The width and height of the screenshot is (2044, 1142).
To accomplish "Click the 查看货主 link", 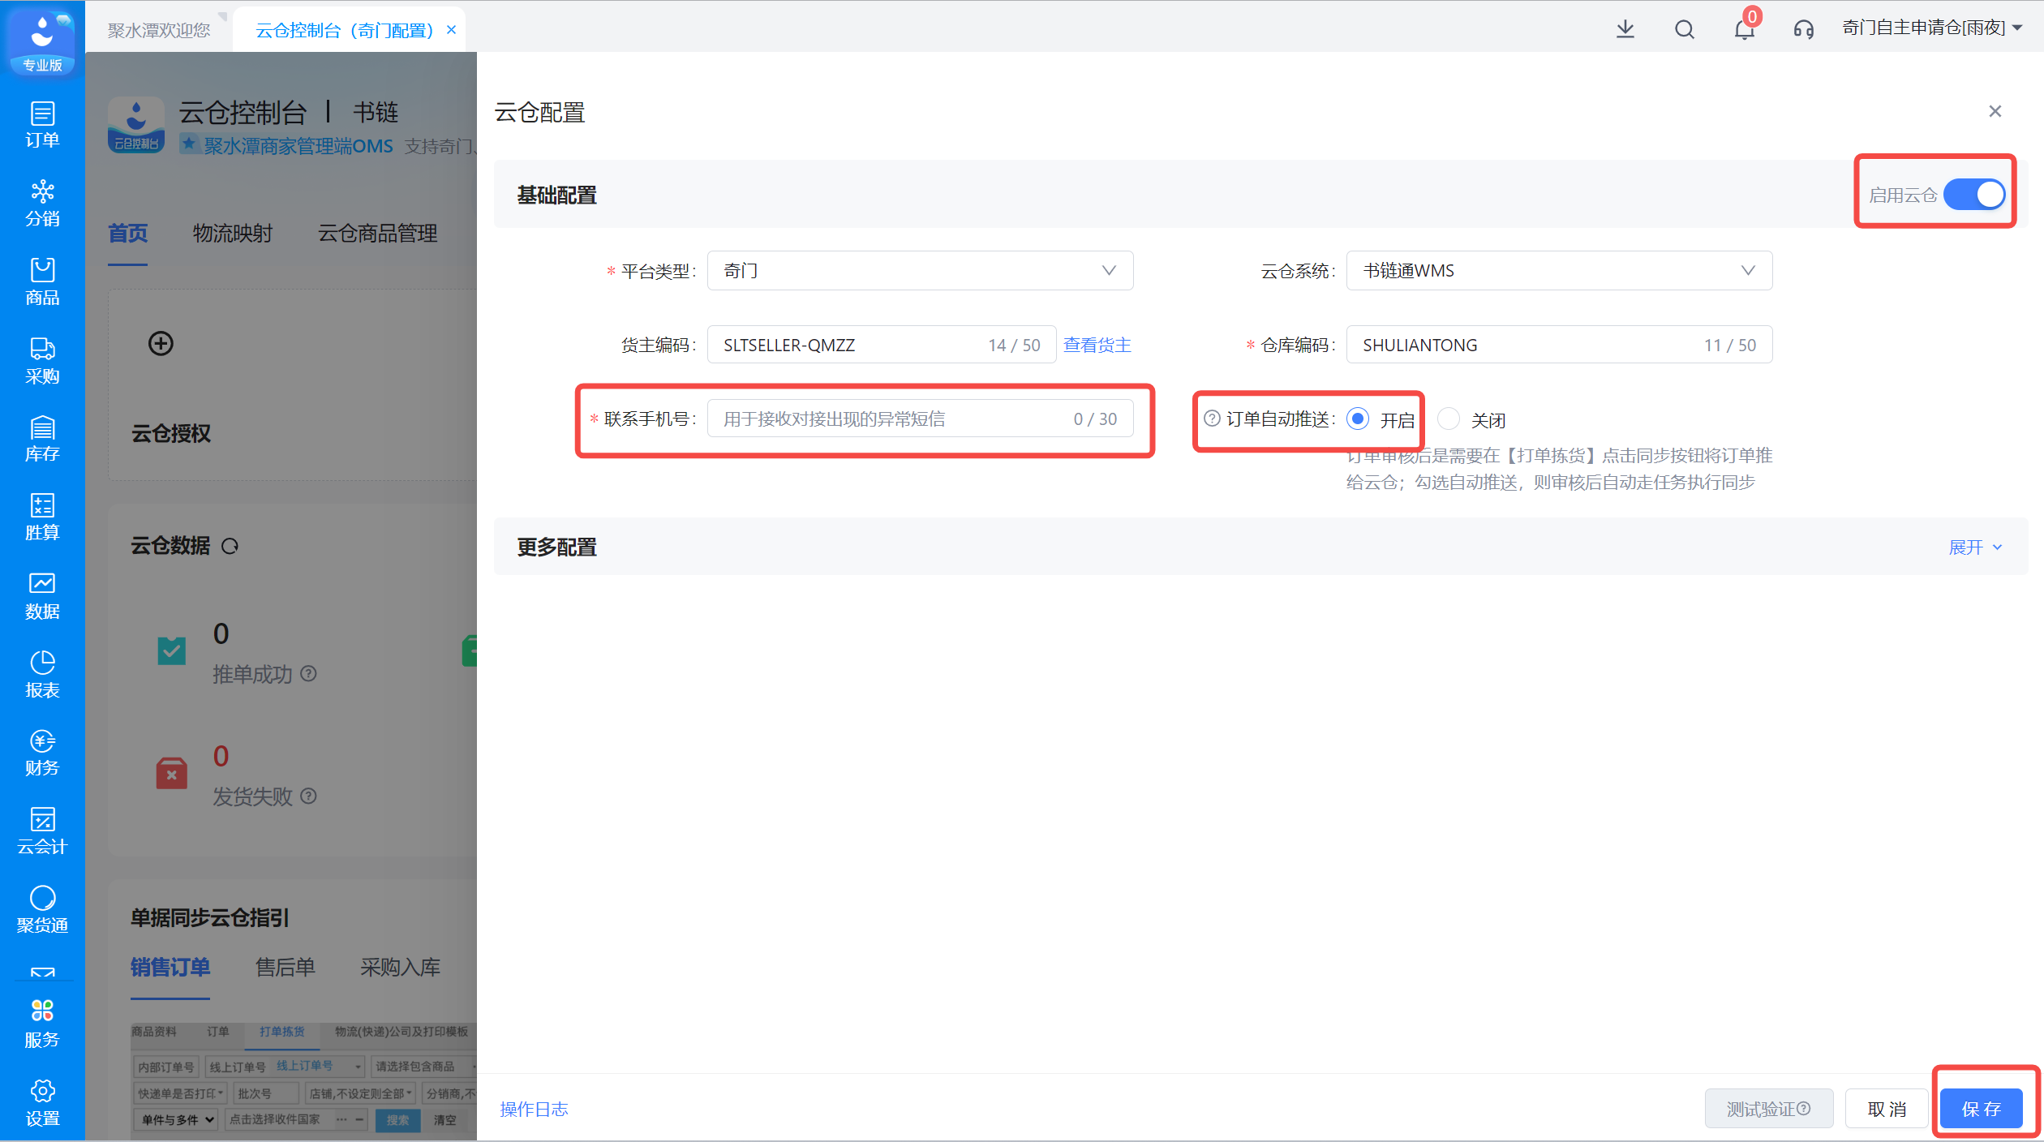I will pos(1097,345).
